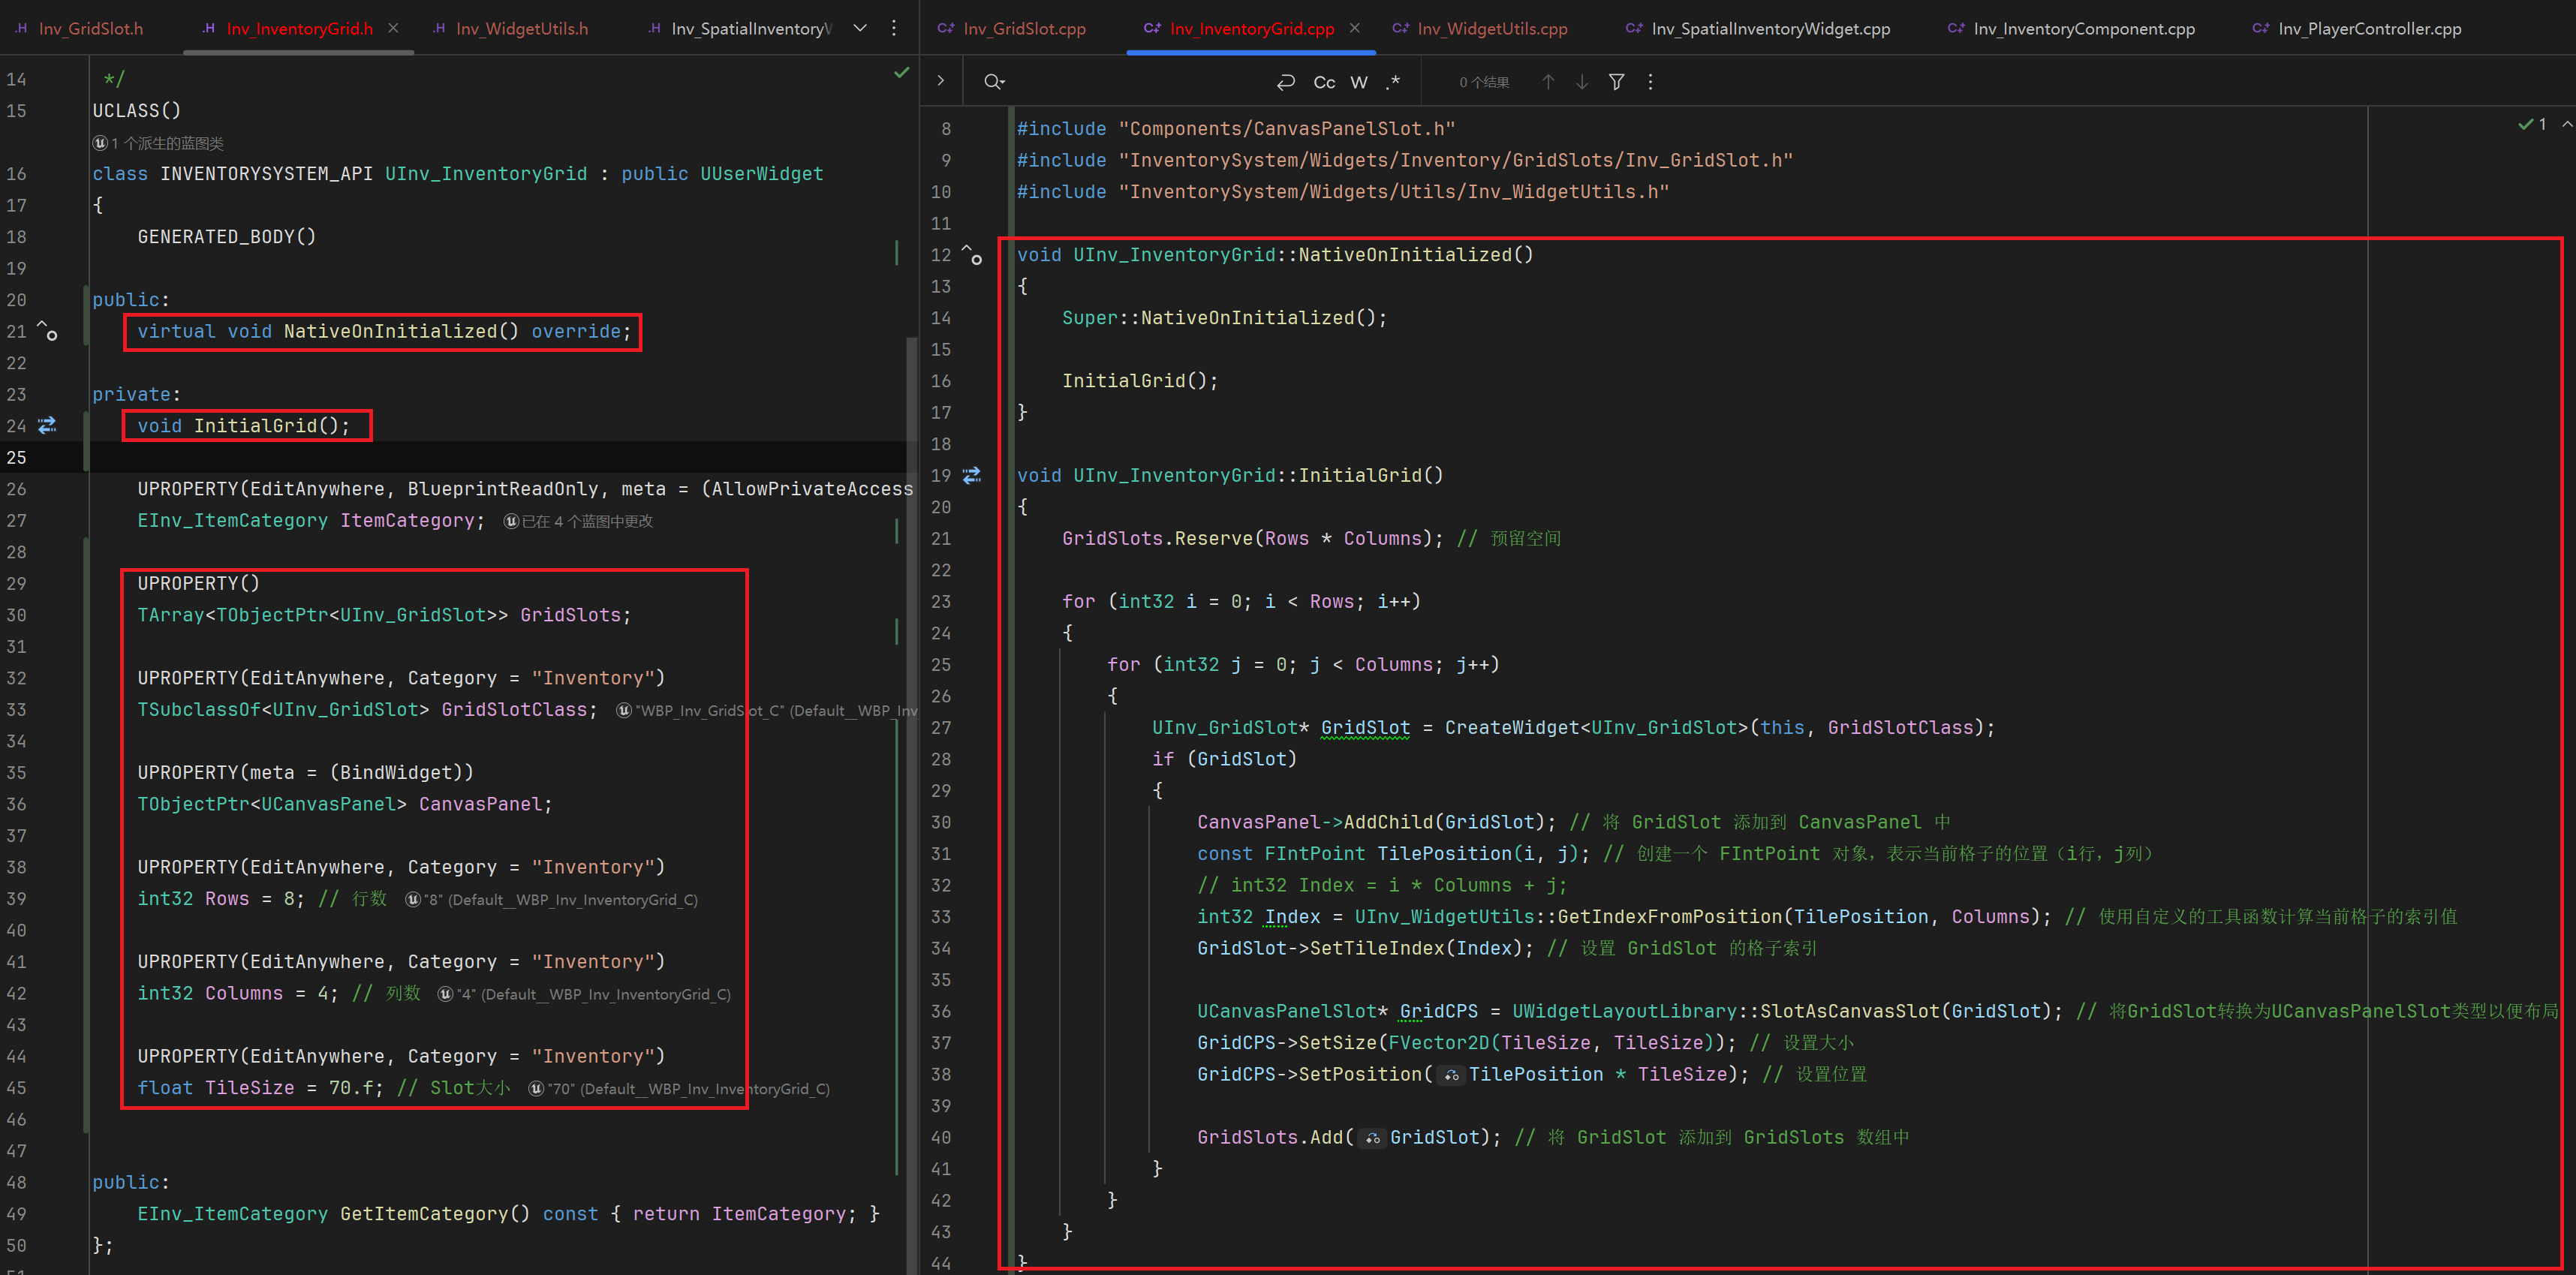Open hidden tabs dropdown in left editor
Screen dimensions: 2576x1275
coord(860,28)
